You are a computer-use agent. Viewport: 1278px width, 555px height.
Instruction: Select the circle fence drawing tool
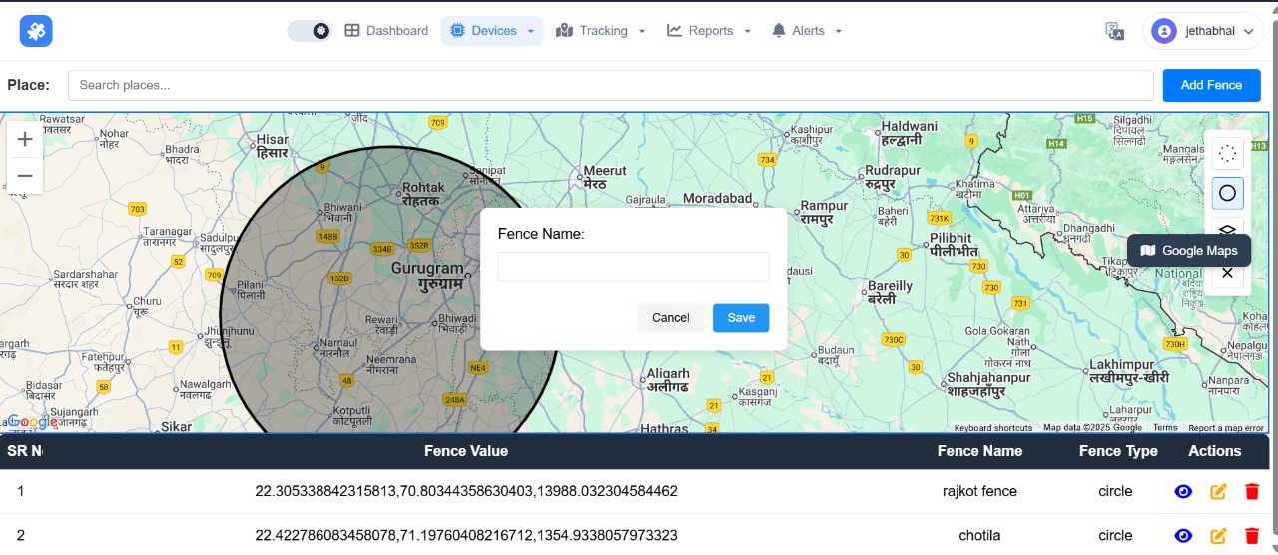(x=1227, y=193)
